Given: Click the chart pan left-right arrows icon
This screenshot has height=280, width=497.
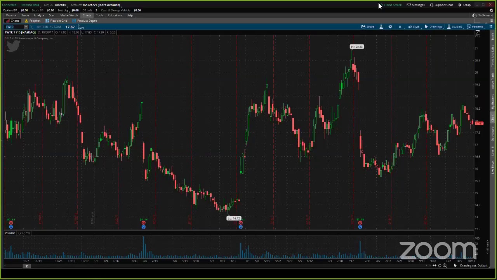Looking at the screenshot, I should tap(434, 266).
